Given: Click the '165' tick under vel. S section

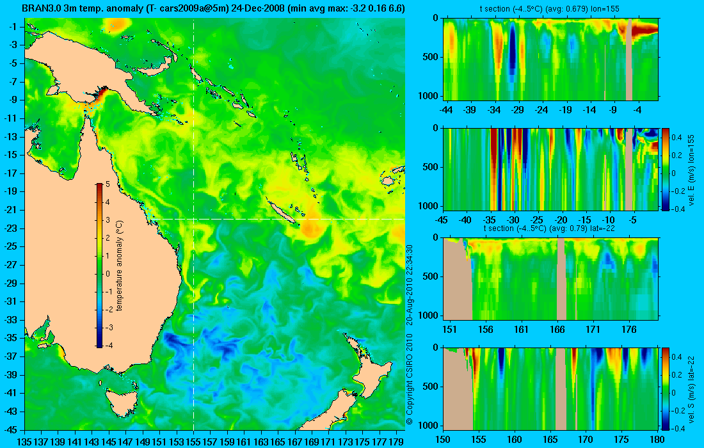Looking at the screenshot, I should click(x=550, y=440).
